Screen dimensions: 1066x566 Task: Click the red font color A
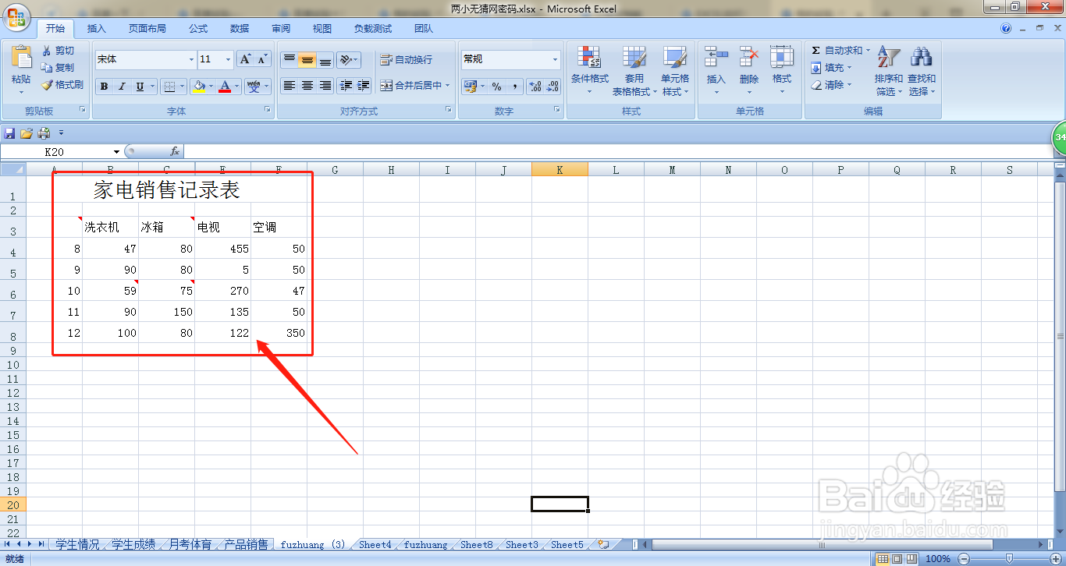225,87
